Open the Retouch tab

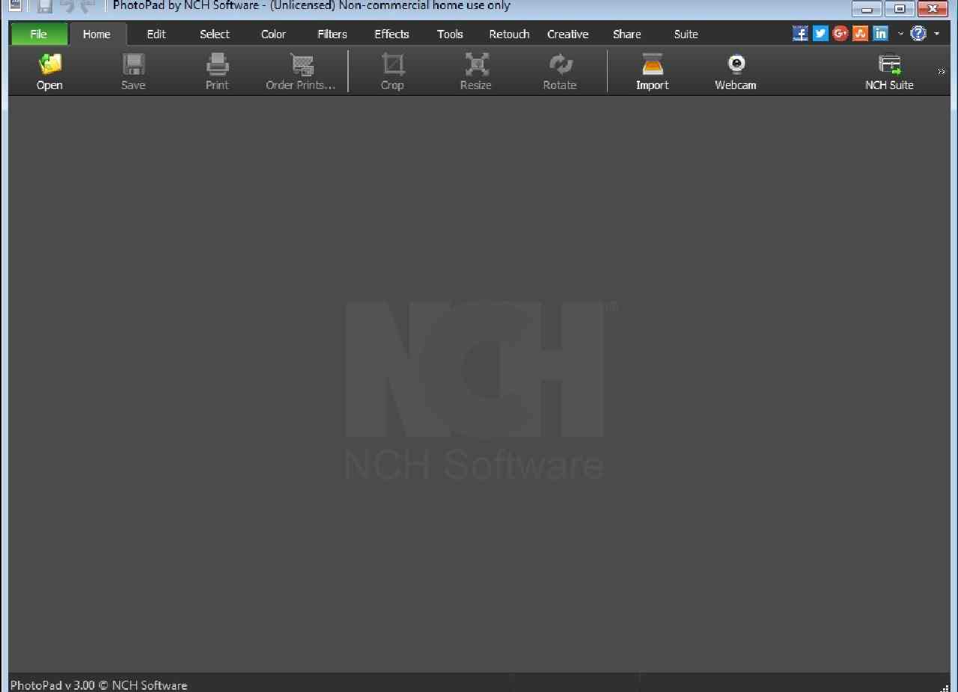509,34
